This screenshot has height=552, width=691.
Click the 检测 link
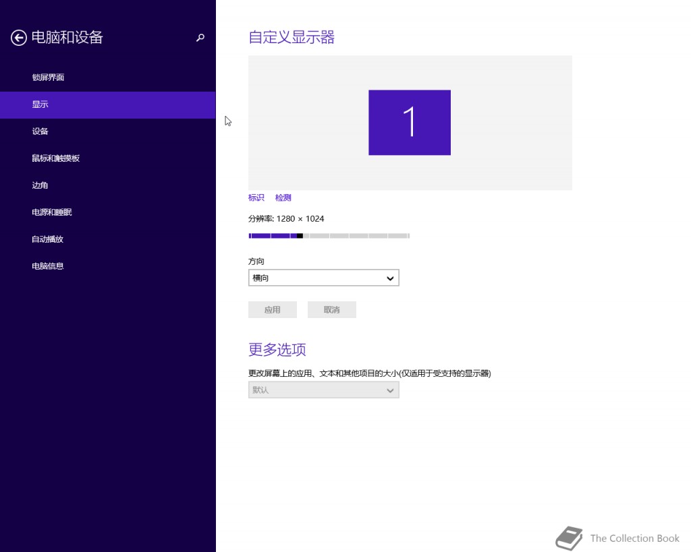(283, 197)
